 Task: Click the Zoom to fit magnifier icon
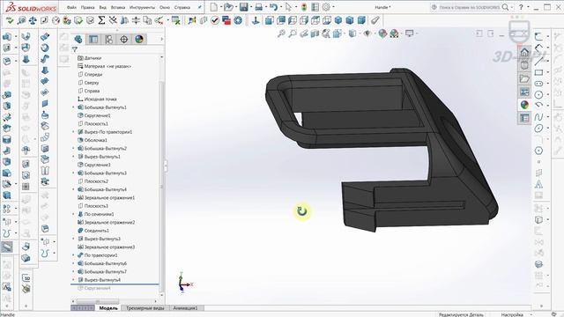point(281,33)
